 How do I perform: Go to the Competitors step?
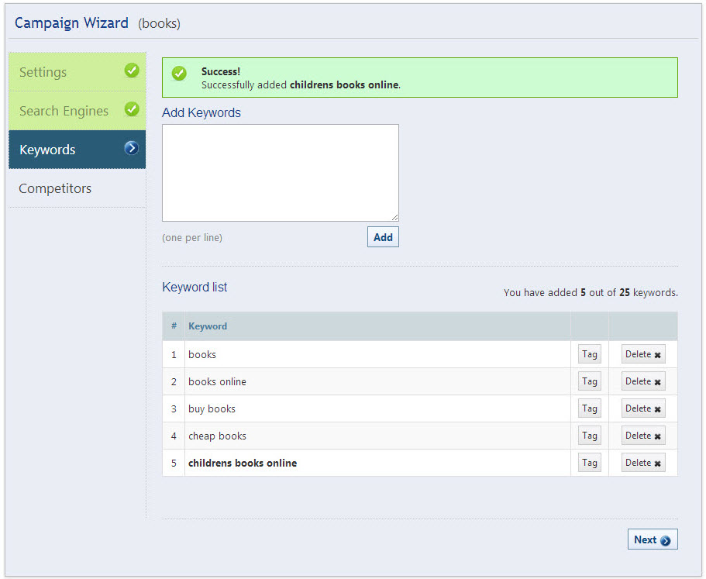point(55,188)
